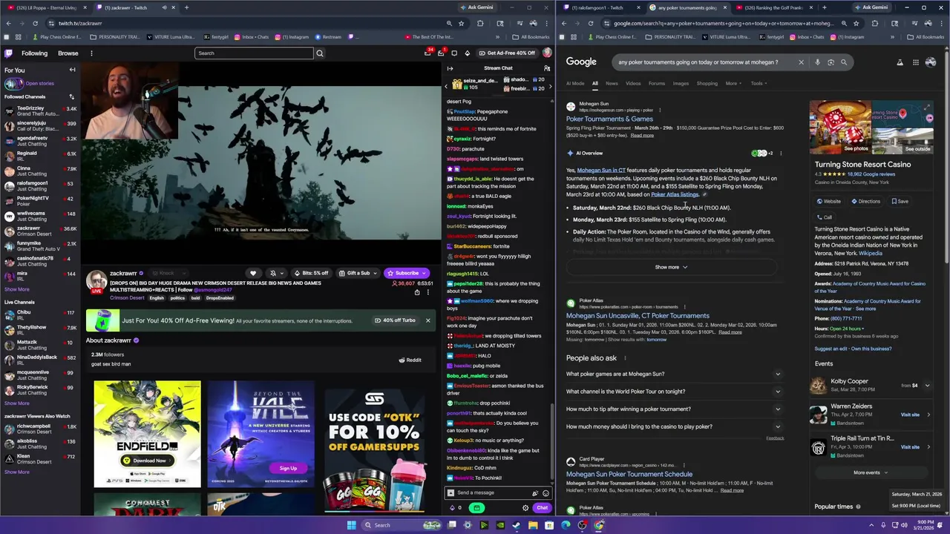
Task: Click the Crimson Desert category link
Action: coord(127,298)
